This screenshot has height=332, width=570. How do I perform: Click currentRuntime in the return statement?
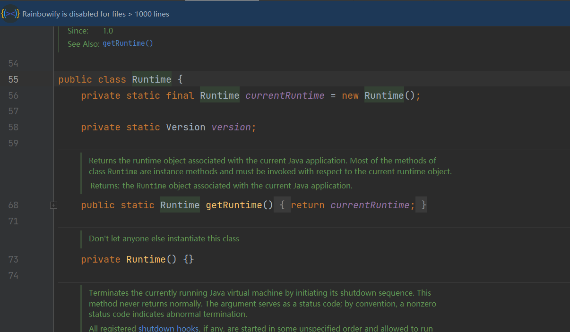tap(370, 205)
